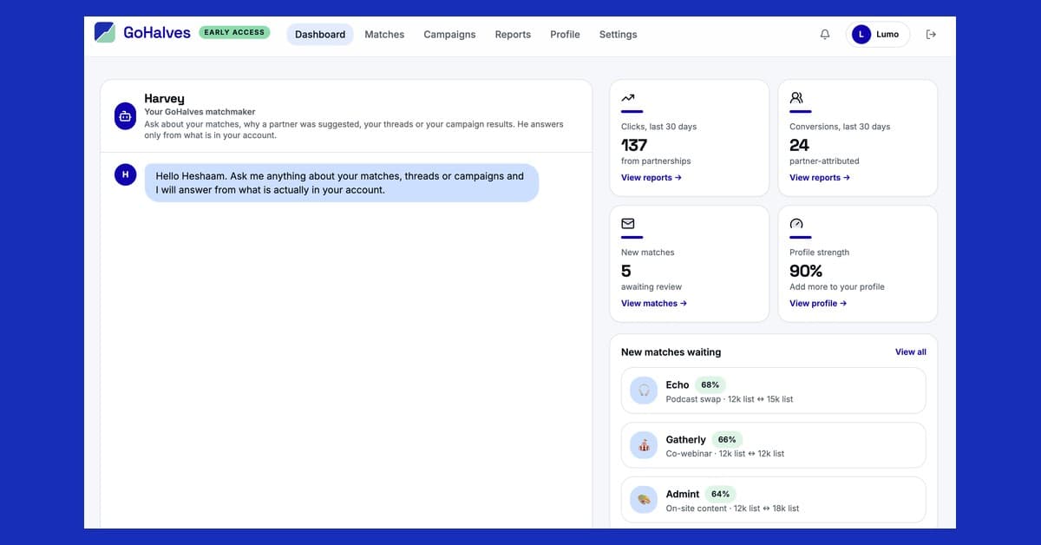The height and width of the screenshot is (545, 1041).
Task: Click the 24 conversions value
Action: click(799, 145)
